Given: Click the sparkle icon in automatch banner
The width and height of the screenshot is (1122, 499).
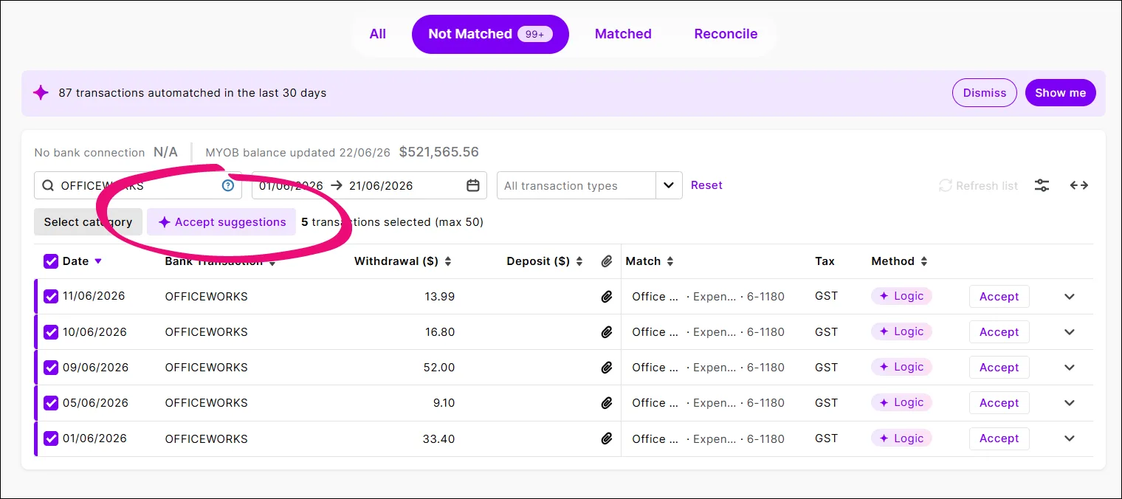Looking at the screenshot, I should tap(41, 93).
